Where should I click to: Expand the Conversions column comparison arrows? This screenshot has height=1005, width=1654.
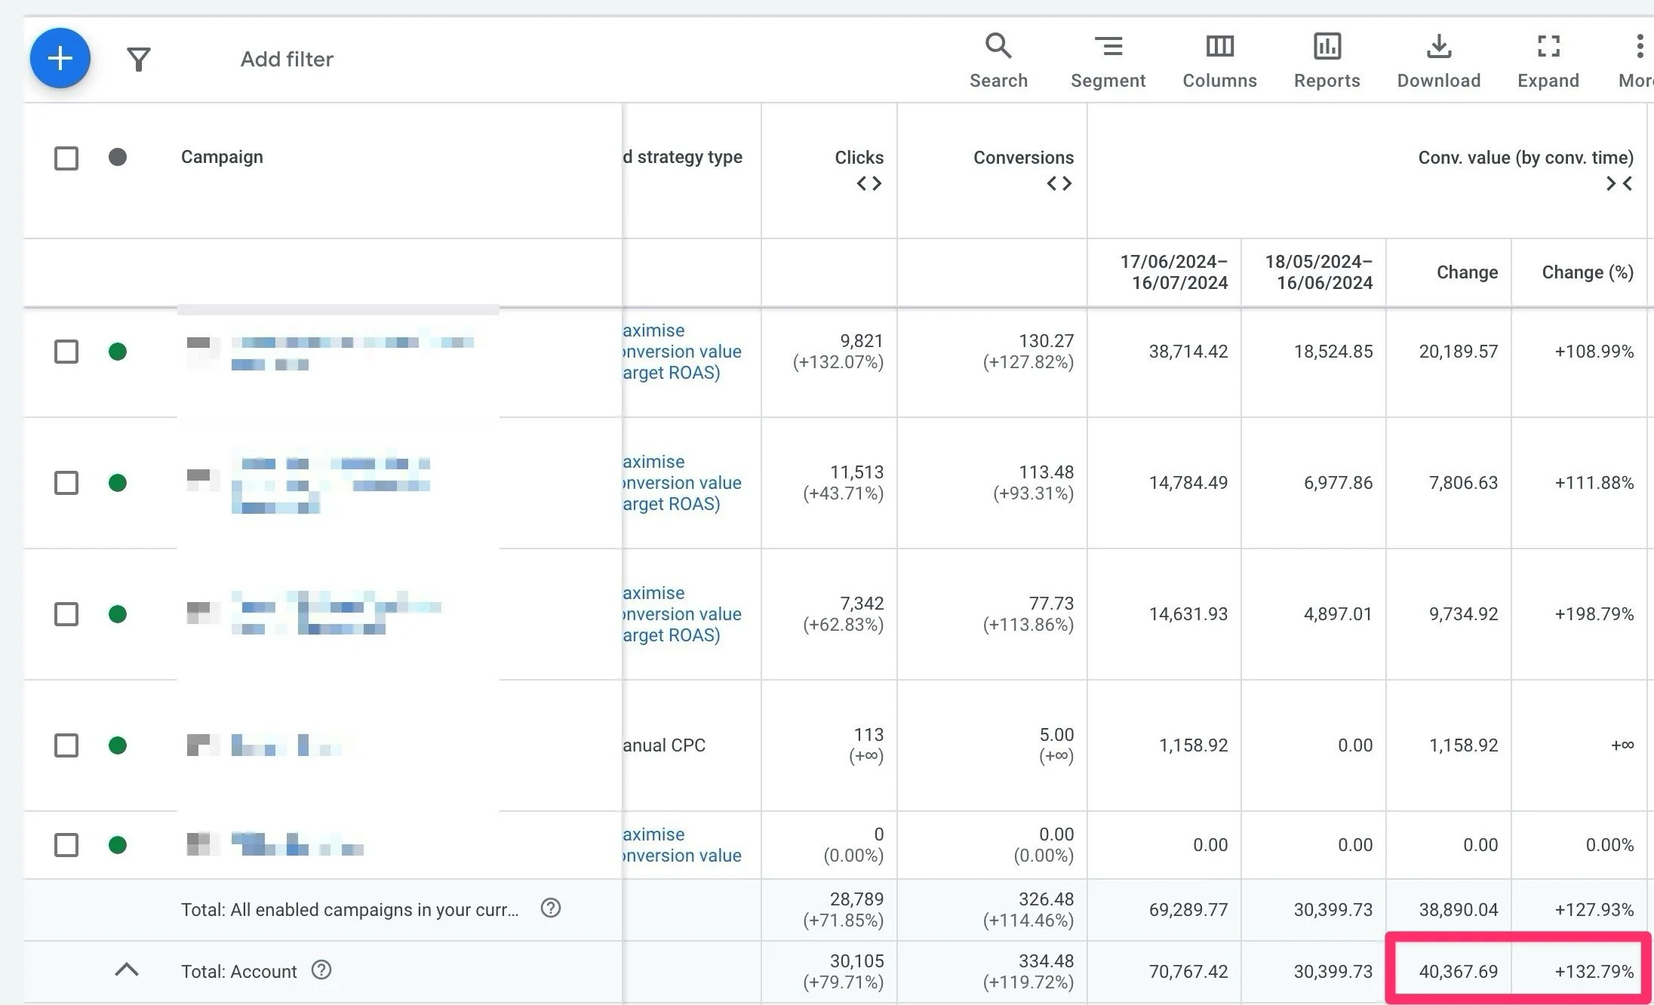pyautogui.click(x=1059, y=183)
